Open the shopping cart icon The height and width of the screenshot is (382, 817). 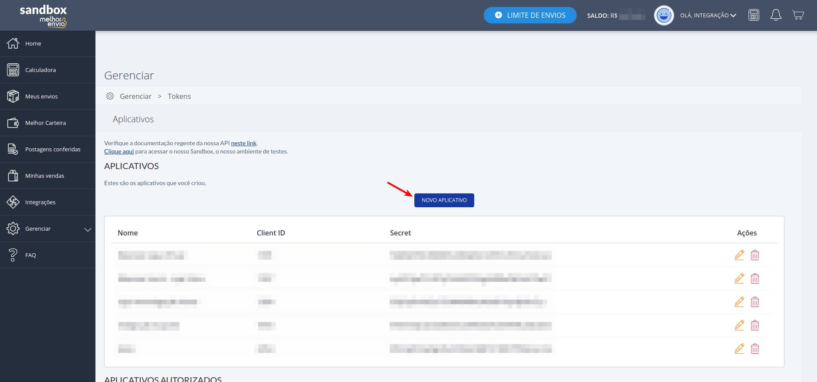click(798, 15)
